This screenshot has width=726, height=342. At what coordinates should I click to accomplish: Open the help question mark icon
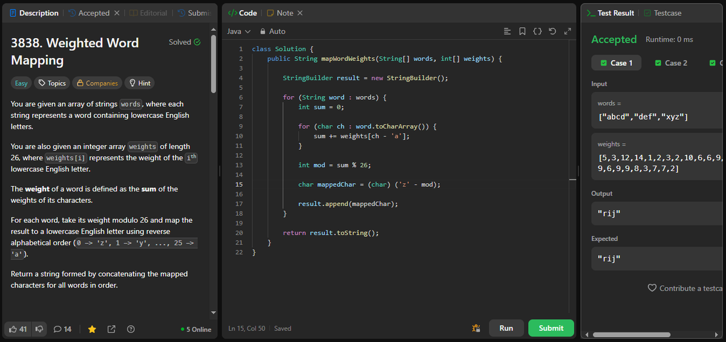point(131,329)
